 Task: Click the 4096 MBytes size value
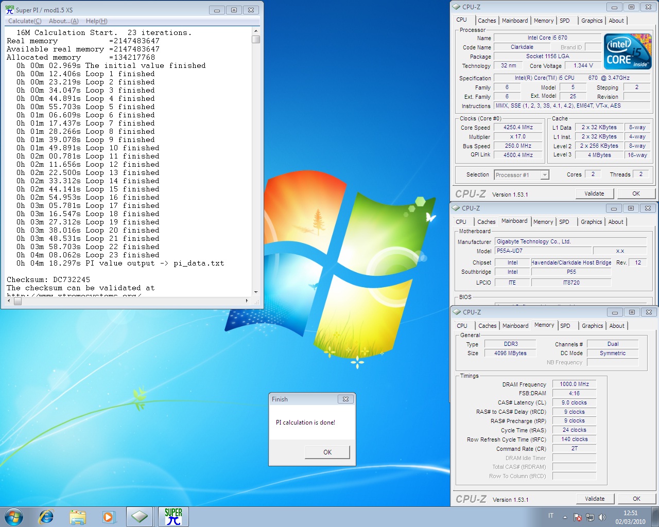pos(510,353)
